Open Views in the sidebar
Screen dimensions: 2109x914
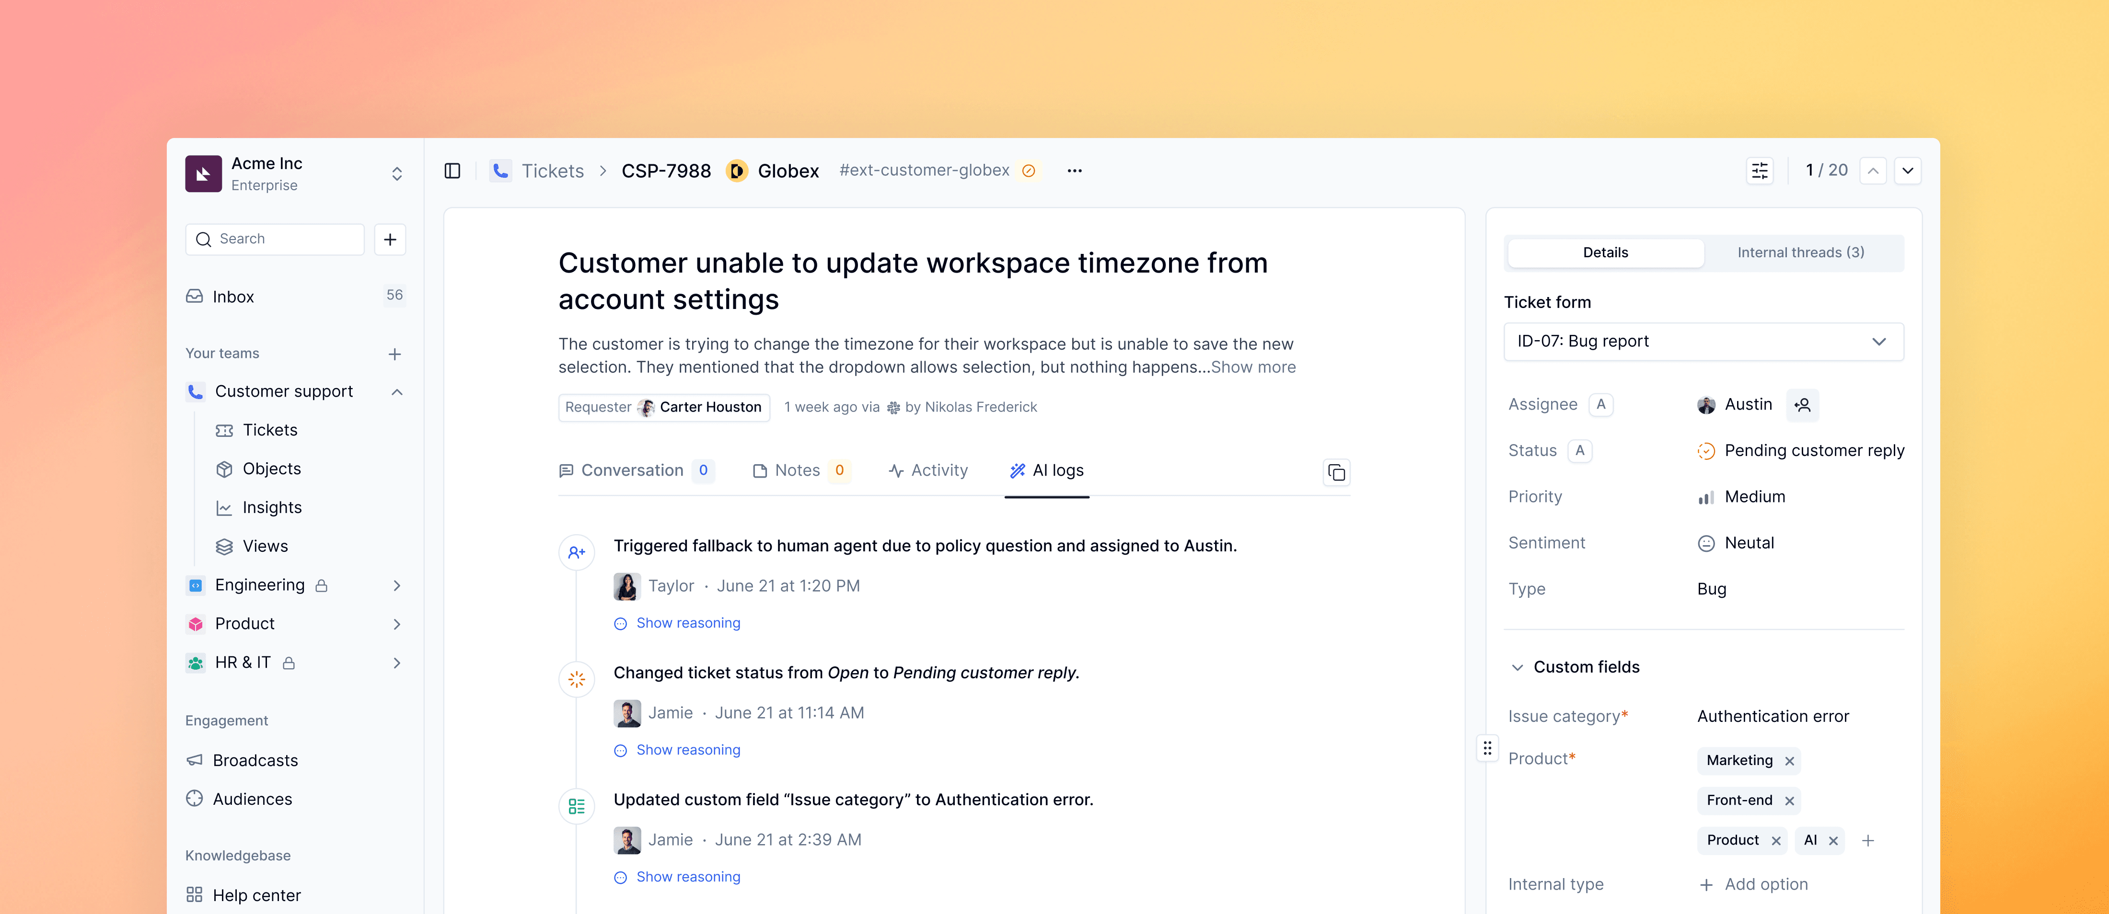[x=265, y=547]
